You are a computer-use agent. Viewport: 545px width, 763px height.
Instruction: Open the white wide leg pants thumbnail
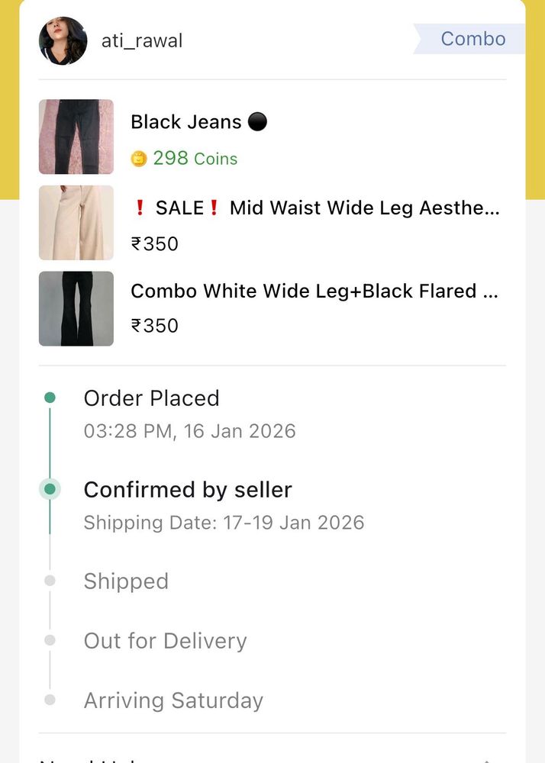click(x=76, y=222)
